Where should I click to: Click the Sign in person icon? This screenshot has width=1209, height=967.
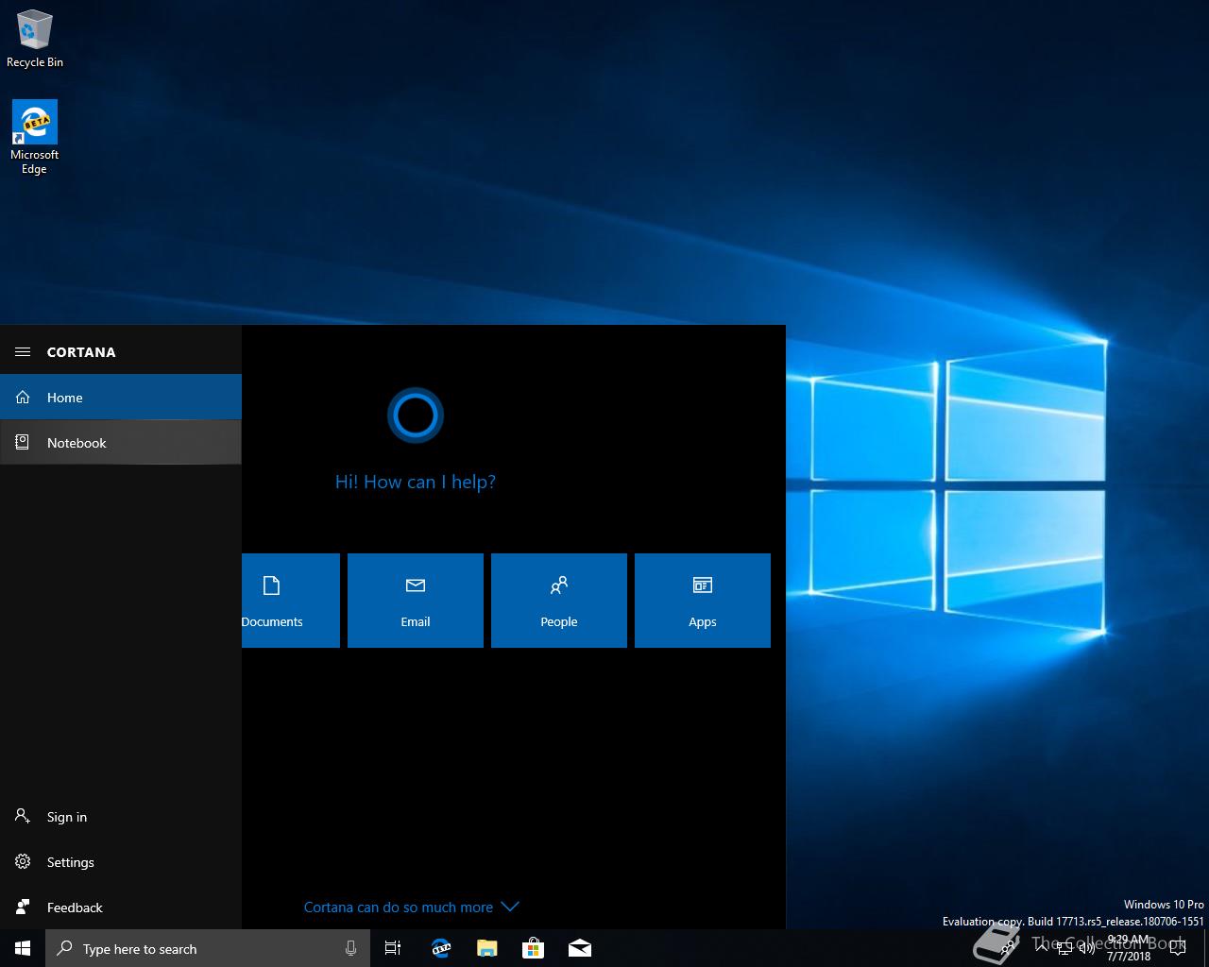tap(23, 816)
